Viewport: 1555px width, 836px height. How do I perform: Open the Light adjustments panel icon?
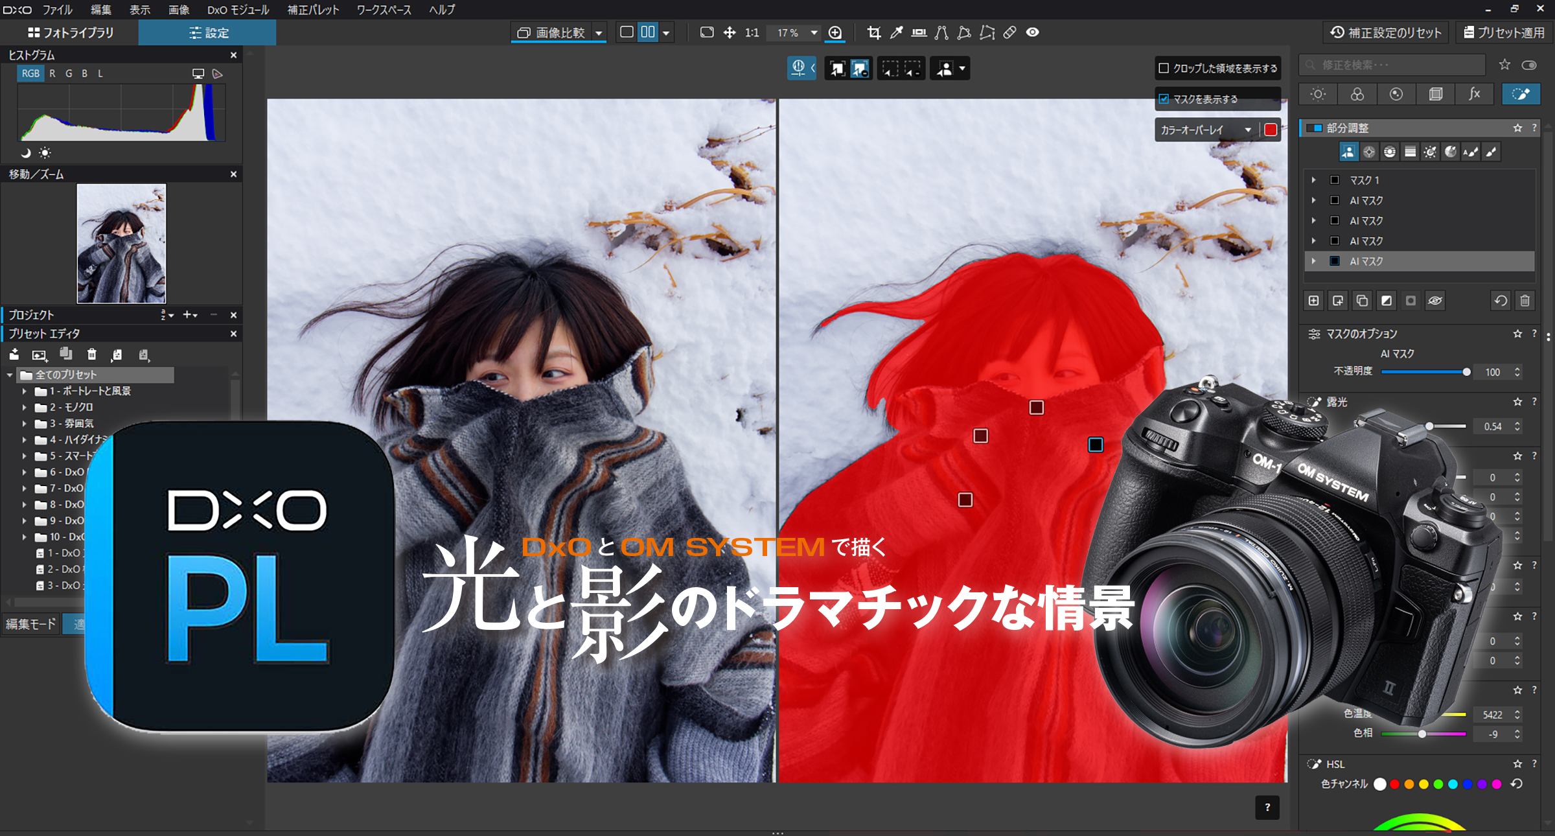pos(1318,94)
